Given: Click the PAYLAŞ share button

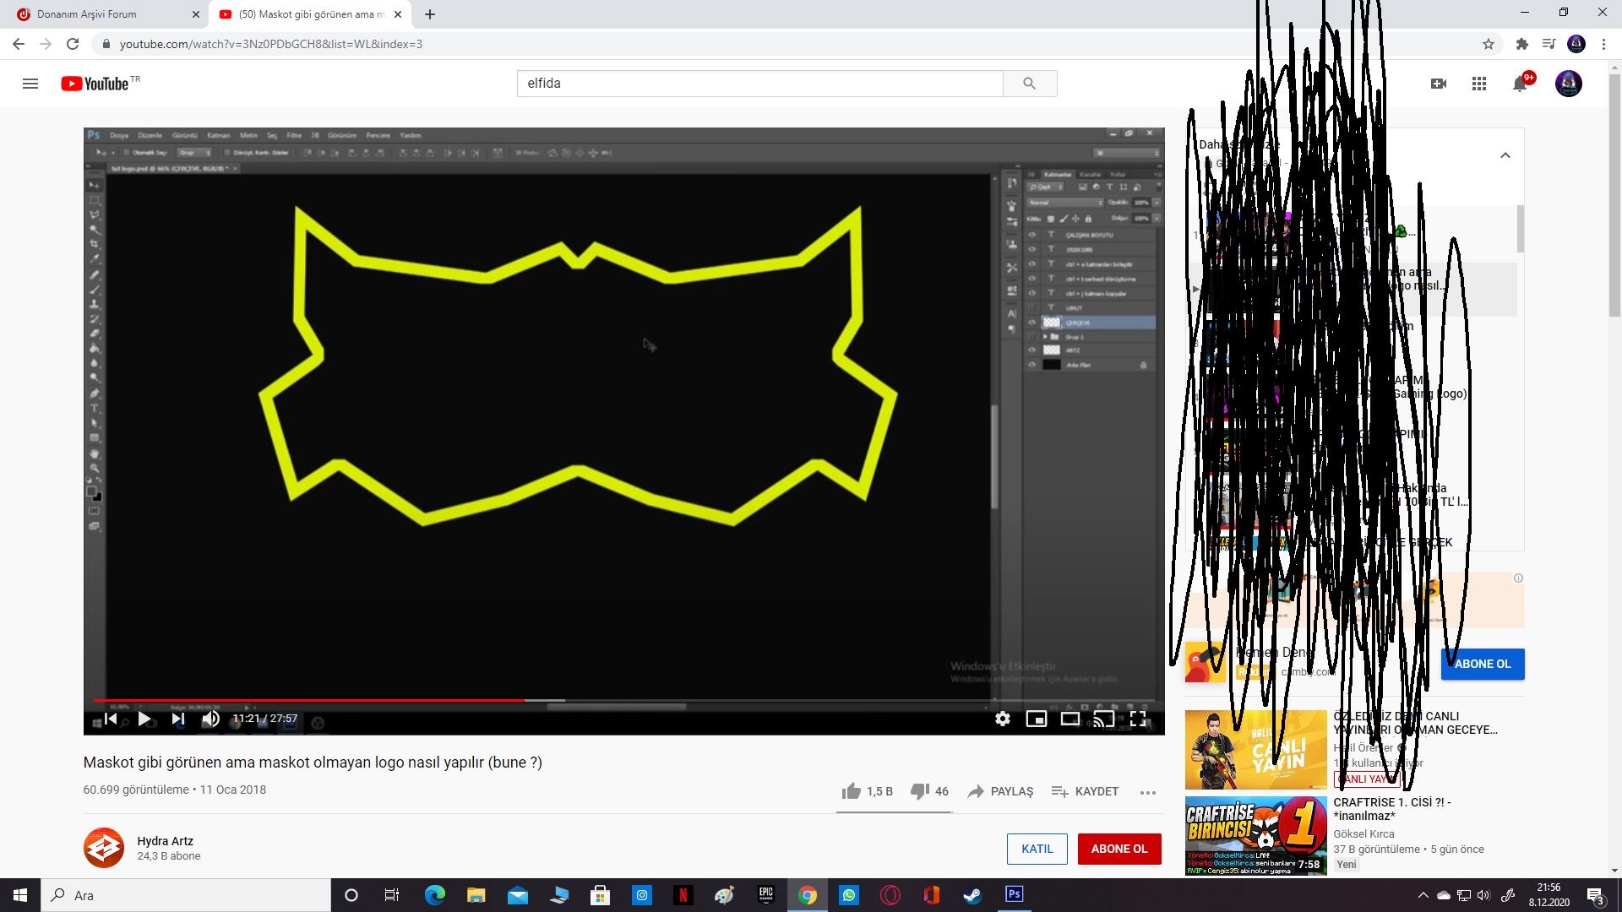Looking at the screenshot, I should coord(1000,791).
